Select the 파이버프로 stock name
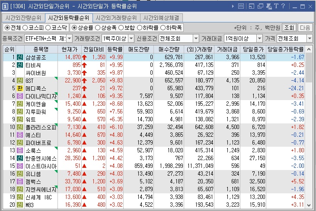The image size is (316, 211). [38, 143]
